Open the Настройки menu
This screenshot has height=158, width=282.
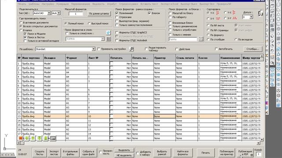[48, 4]
